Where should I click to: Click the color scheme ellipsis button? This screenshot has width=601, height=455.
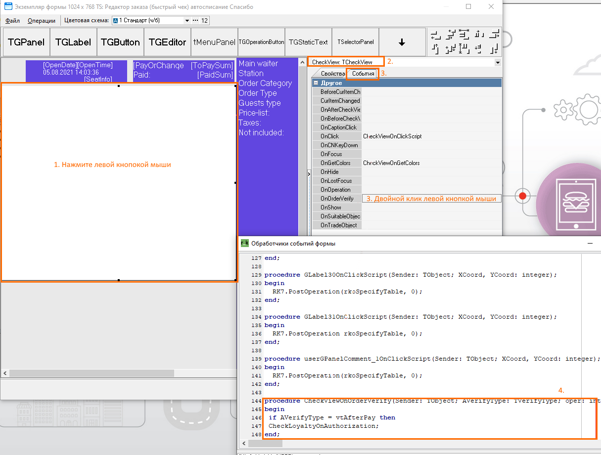click(195, 21)
